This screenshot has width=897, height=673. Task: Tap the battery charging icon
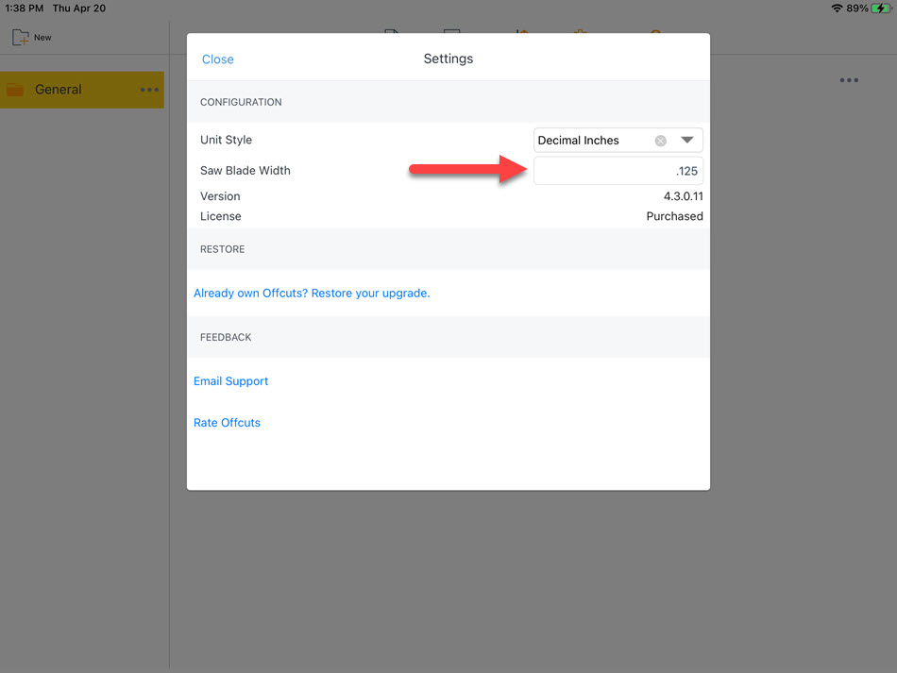(882, 8)
